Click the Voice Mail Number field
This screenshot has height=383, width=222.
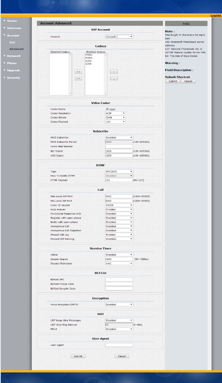point(119,147)
